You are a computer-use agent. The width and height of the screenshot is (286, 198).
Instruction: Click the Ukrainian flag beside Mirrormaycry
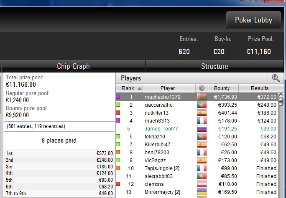[x=202, y=192]
